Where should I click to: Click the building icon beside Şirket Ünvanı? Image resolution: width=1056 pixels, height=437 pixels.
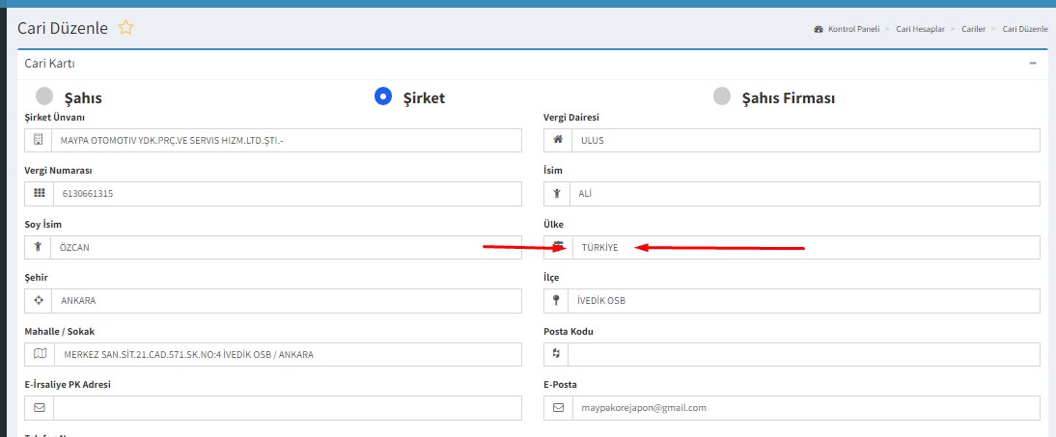tap(39, 140)
